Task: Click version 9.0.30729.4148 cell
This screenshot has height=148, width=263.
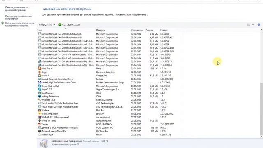Action: 167,48
